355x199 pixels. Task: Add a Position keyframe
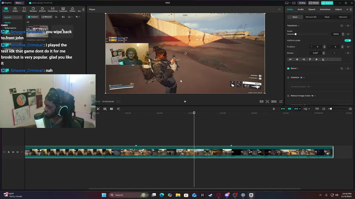point(348,47)
